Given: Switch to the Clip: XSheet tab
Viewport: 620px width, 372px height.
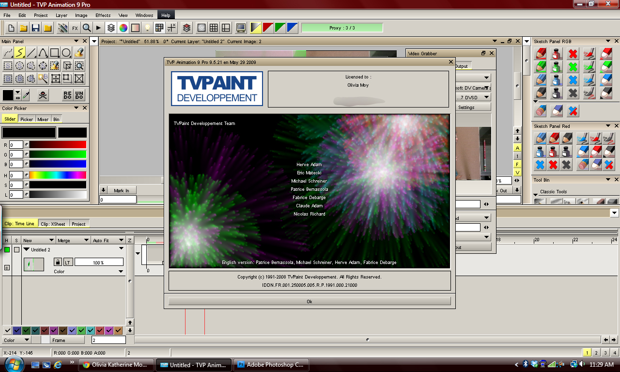Looking at the screenshot, I should coord(53,224).
